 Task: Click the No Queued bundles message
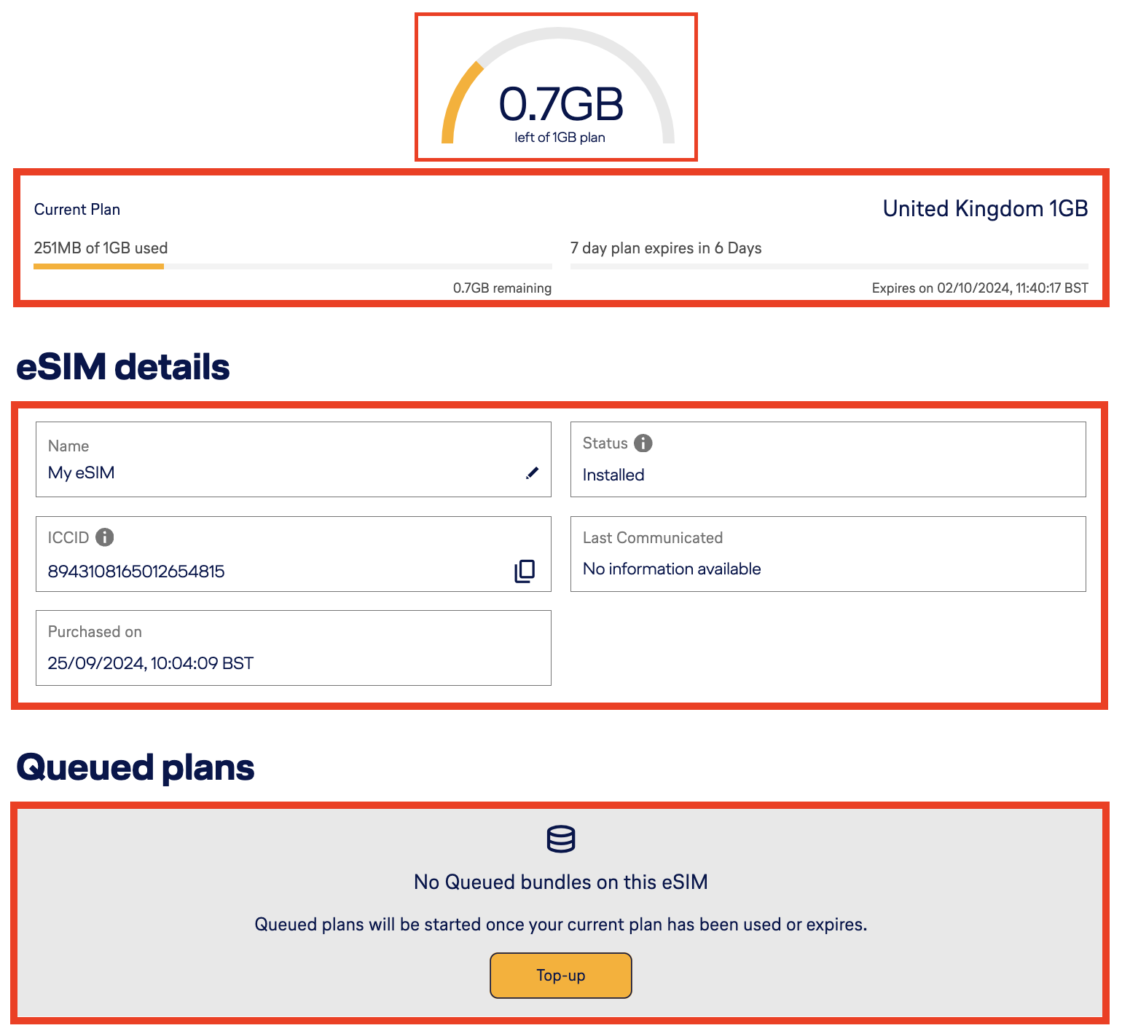click(x=560, y=882)
